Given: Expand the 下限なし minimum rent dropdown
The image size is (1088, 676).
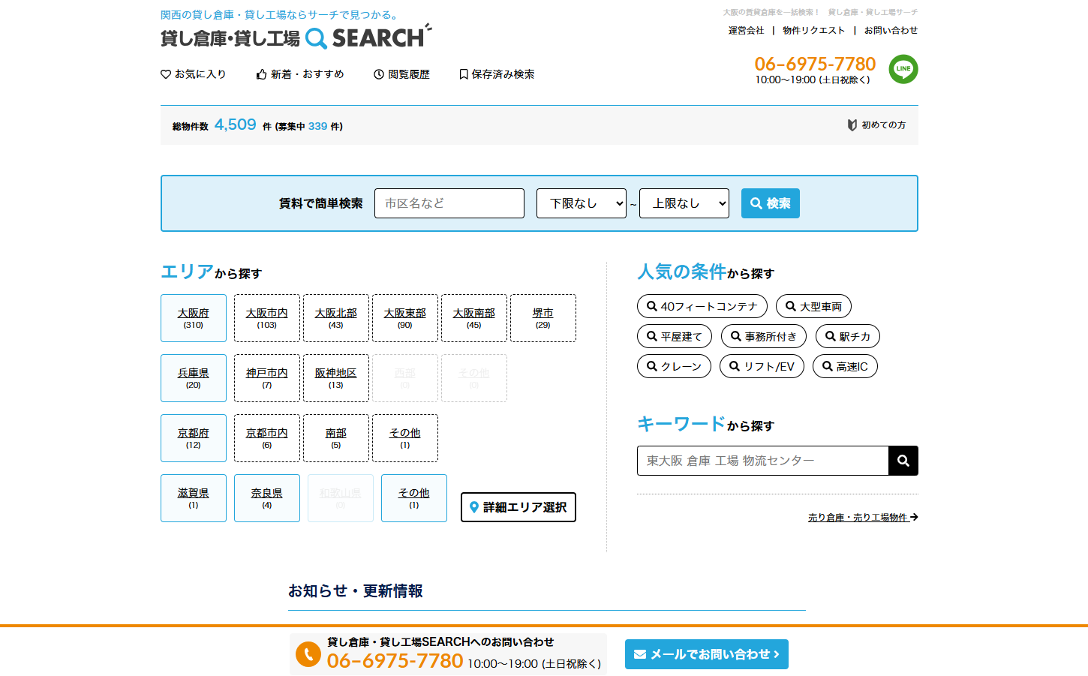Looking at the screenshot, I should point(581,203).
